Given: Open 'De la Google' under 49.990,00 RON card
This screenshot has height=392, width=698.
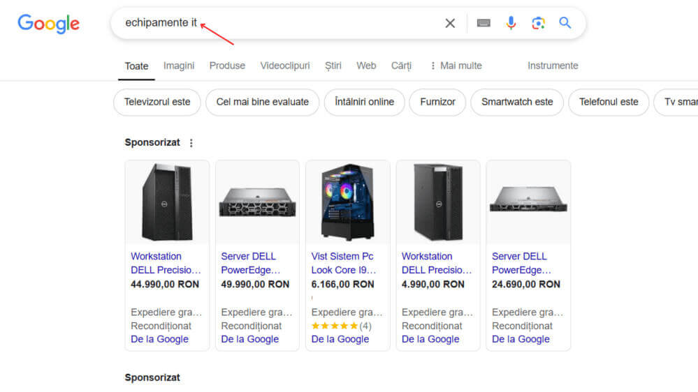Looking at the screenshot, I should coord(249,339).
